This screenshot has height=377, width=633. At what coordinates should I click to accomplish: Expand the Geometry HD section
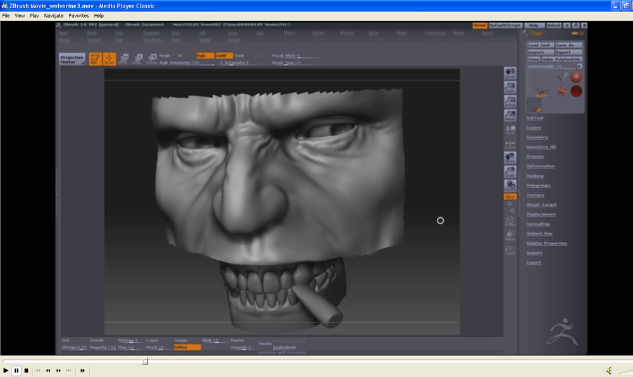[541, 147]
